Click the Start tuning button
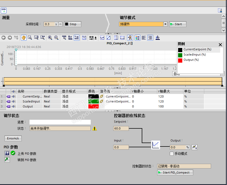This screenshot has width=227, height=185. [x=178, y=24]
